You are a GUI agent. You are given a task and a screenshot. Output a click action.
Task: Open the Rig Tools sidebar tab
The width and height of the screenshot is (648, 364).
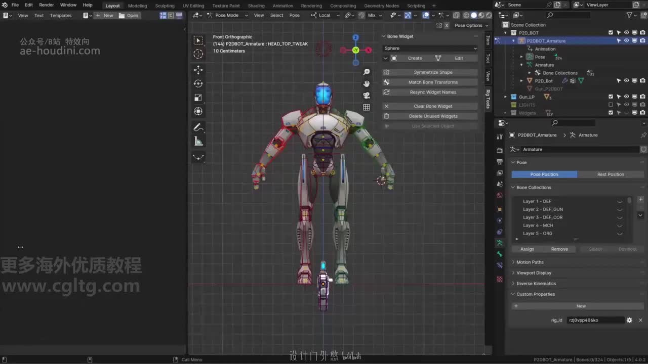pos(488,99)
